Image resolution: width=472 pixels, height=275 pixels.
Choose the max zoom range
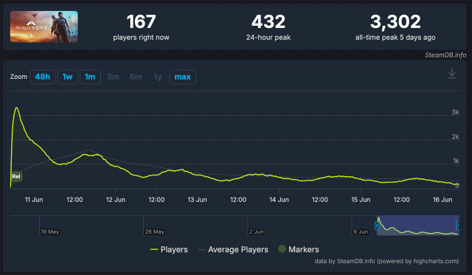[x=183, y=77]
